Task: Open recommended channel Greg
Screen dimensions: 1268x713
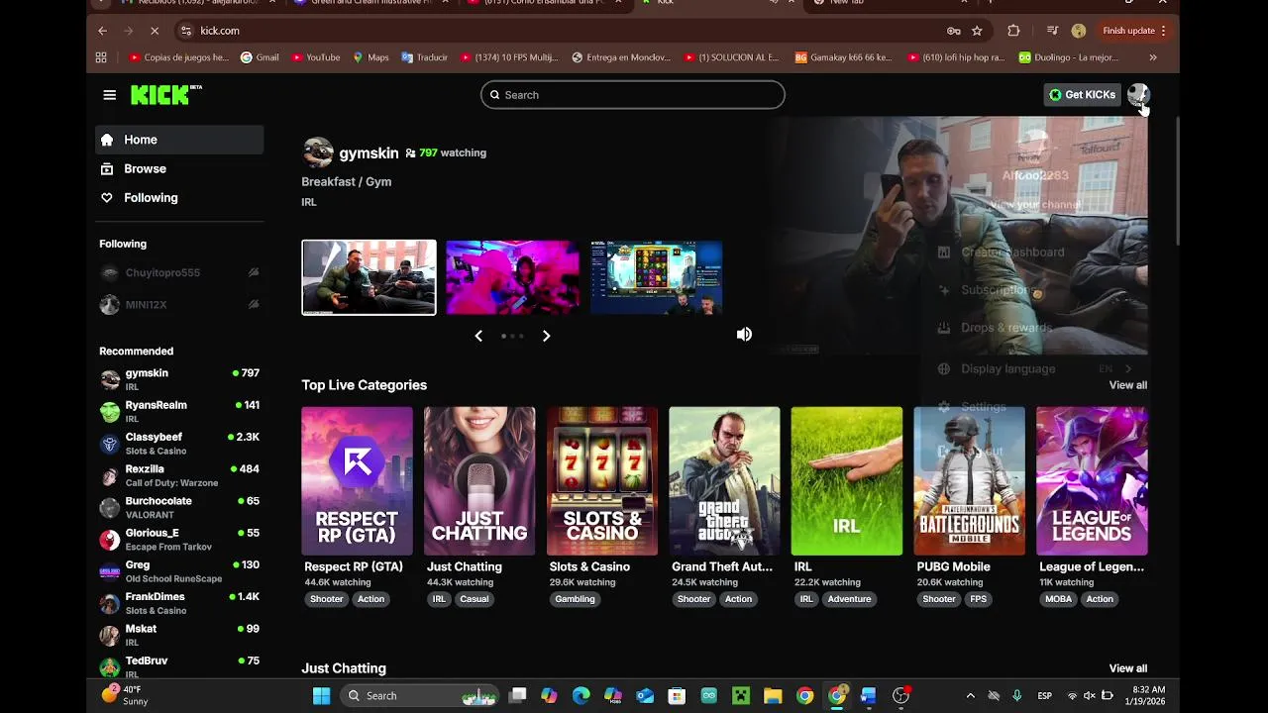Action: [x=179, y=571]
